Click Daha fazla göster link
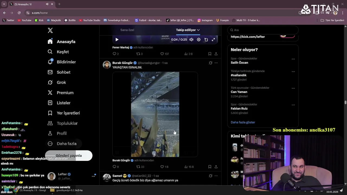 [x=243, y=122]
